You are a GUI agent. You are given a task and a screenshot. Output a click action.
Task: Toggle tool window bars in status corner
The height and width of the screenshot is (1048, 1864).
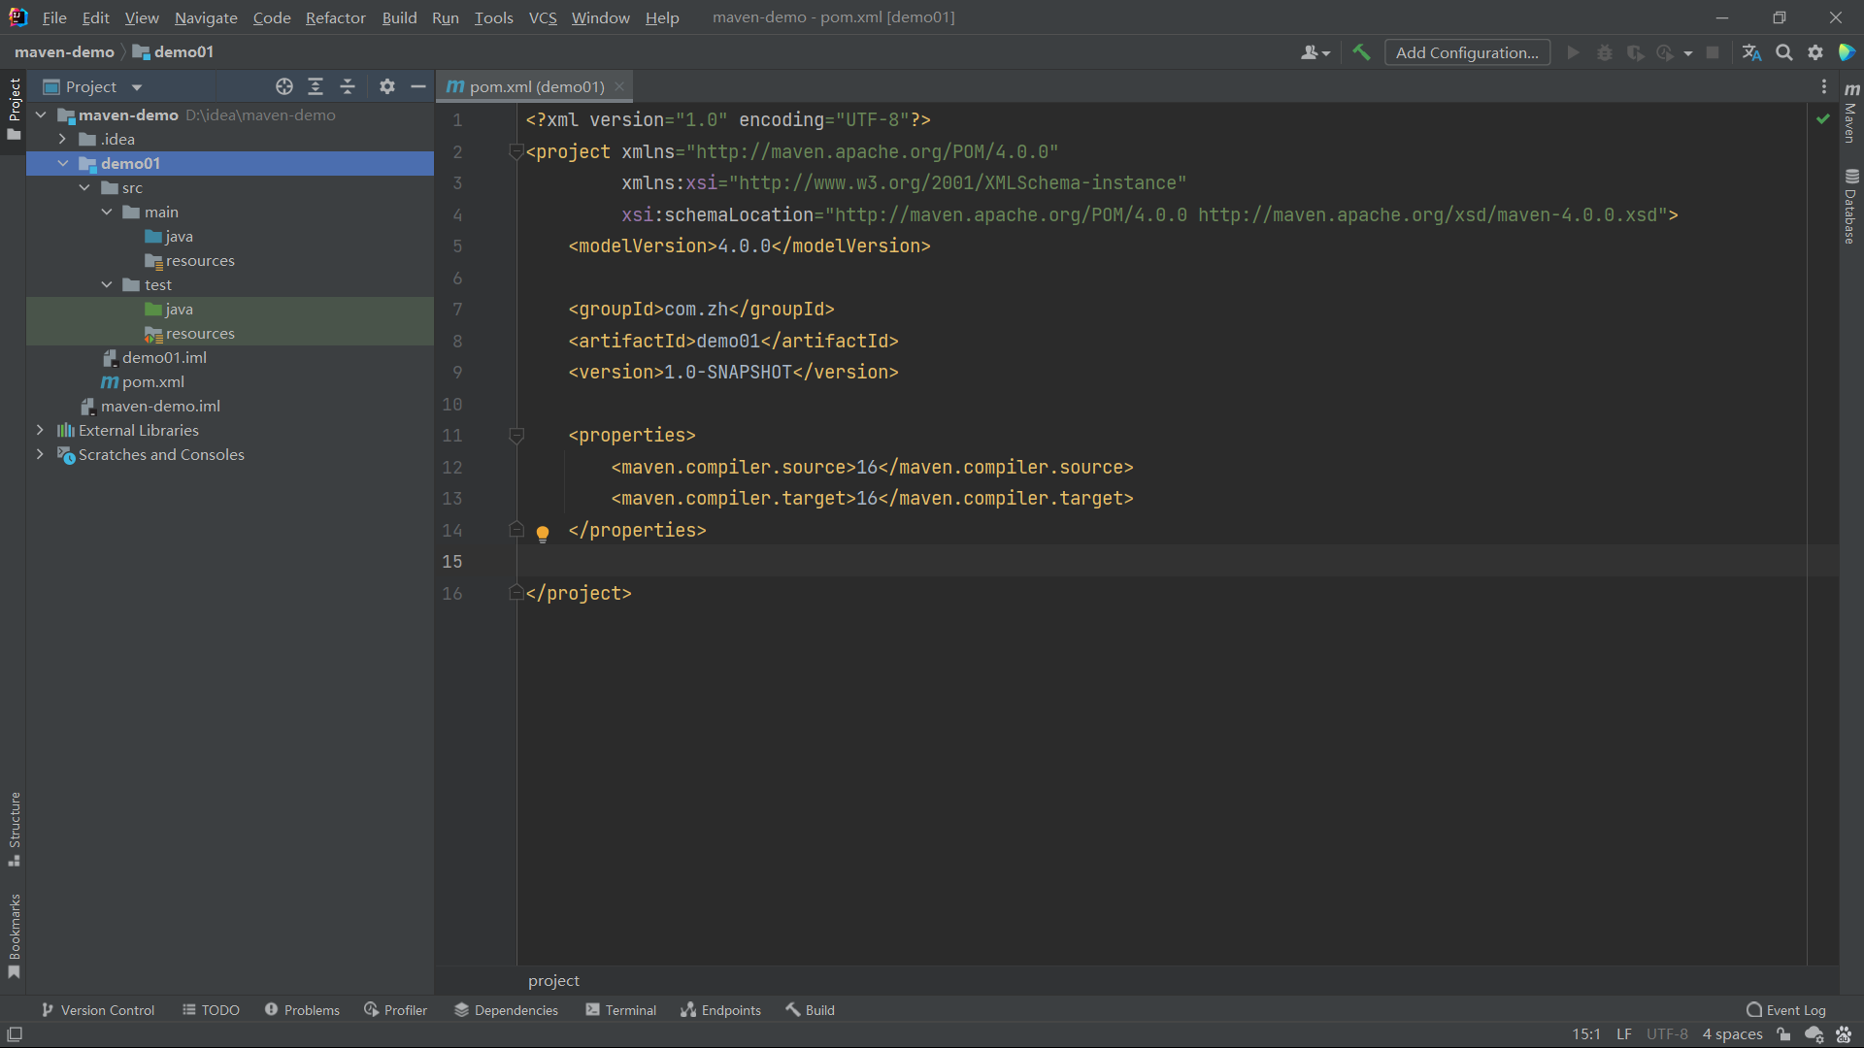15,1034
